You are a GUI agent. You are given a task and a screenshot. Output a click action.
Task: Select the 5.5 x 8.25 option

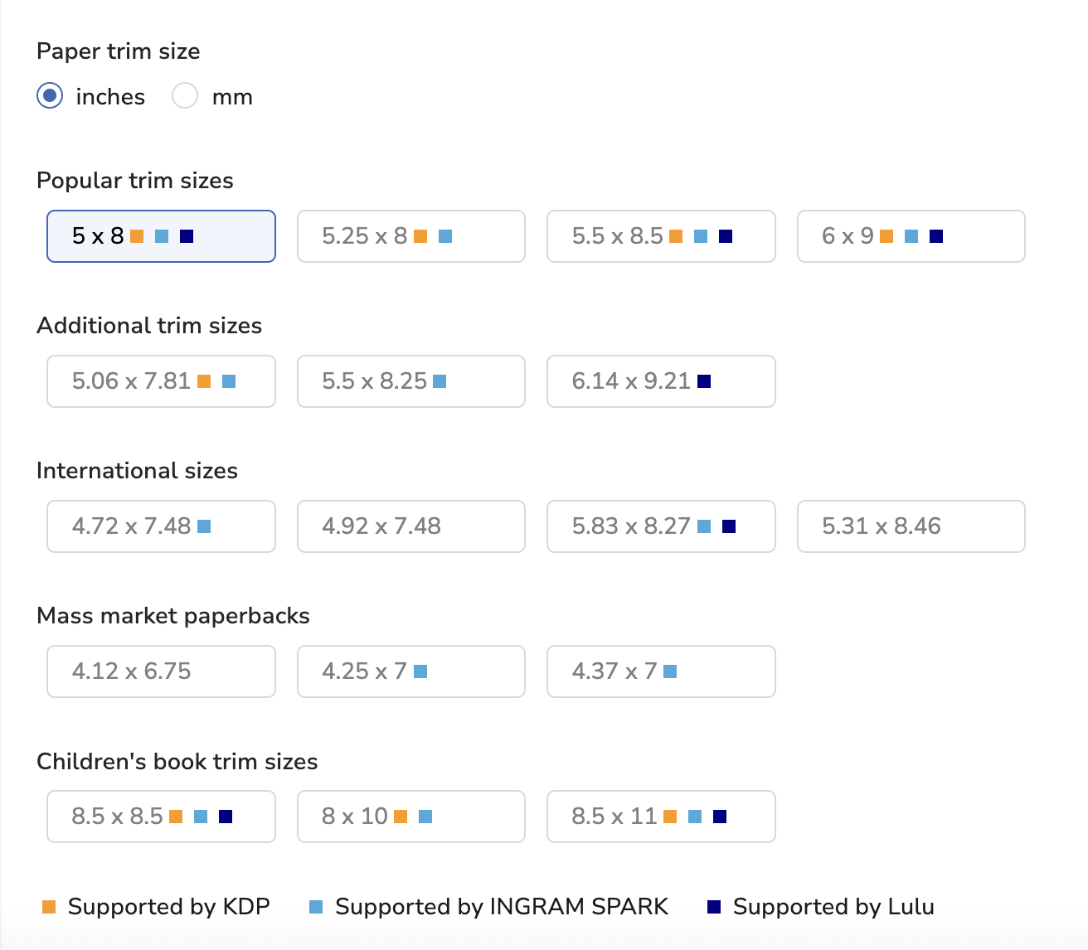pyautogui.click(x=410, y=381)
